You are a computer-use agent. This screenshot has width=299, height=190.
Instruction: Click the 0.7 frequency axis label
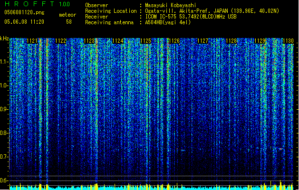(4, 157)
